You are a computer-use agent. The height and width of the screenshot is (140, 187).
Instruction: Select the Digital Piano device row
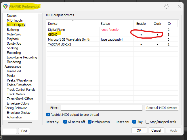(112, 30)
